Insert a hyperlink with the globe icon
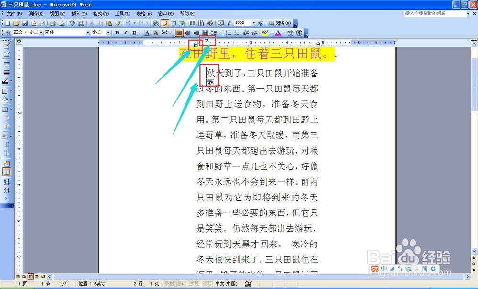 click(x=156, y=23)
